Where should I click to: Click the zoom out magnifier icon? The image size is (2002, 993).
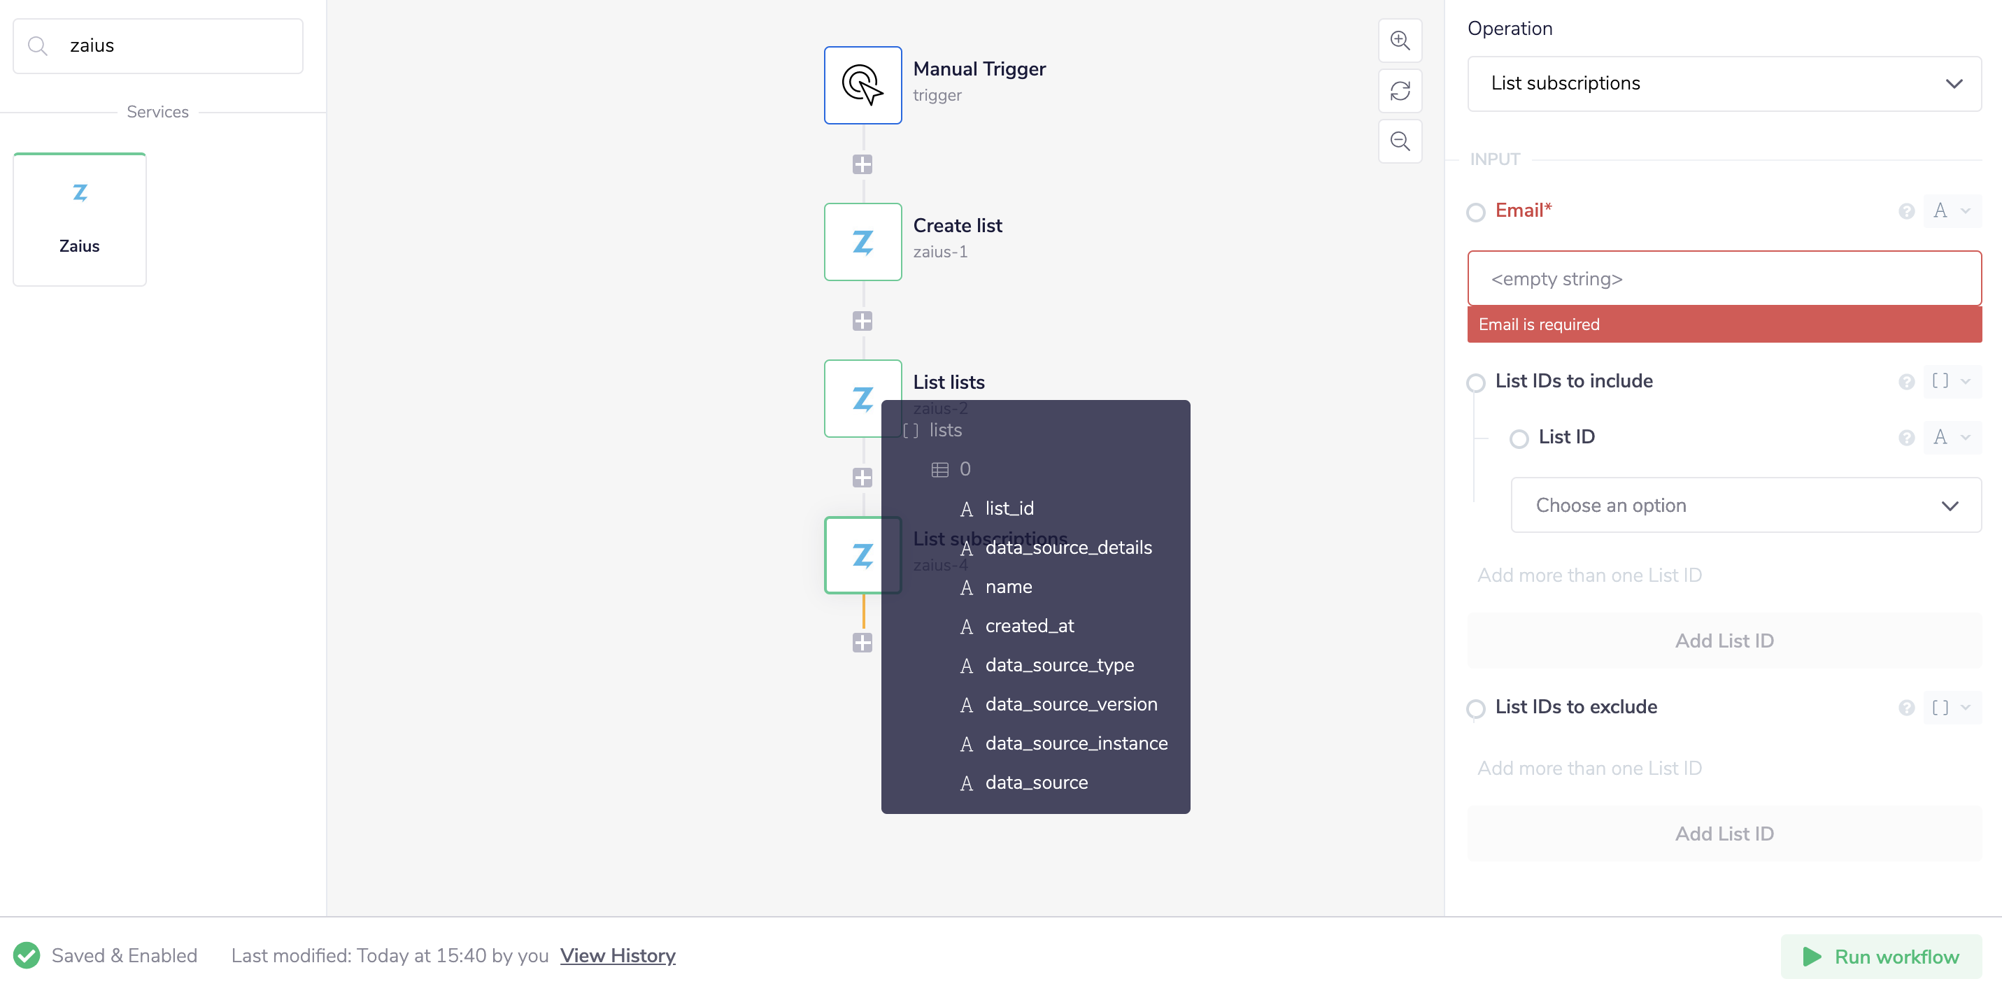[x=1400, y=141]
